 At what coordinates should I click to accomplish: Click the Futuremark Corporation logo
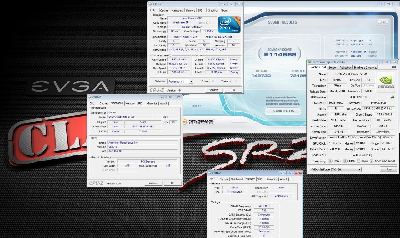(x=198, y=121)
